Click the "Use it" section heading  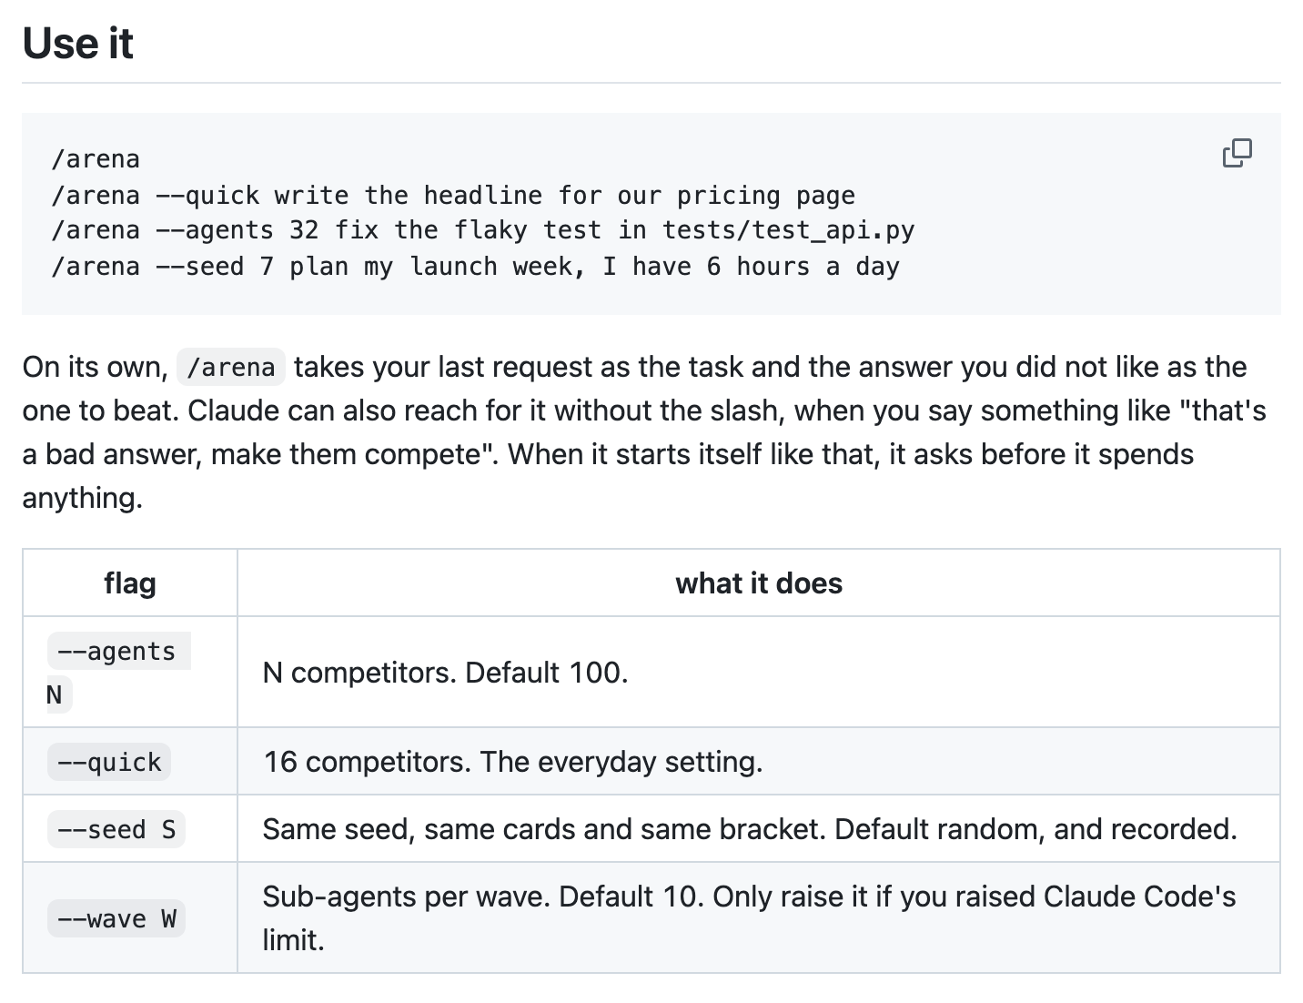(x=78, y=44)
